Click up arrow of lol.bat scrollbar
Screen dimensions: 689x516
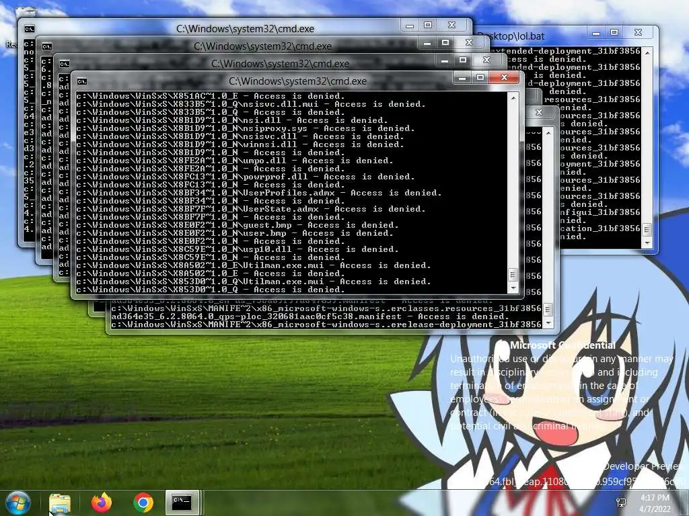[x=647, y=52]
